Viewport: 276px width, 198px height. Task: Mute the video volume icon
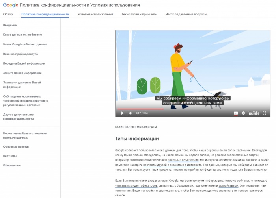[130, 113]
